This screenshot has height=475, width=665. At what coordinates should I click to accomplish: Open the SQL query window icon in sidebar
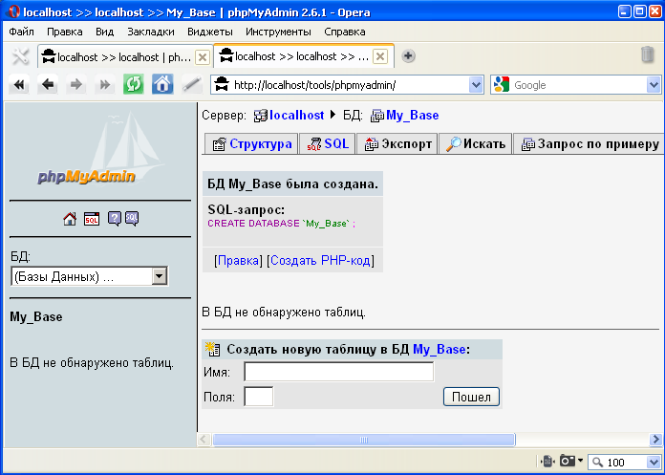(91, 219)
